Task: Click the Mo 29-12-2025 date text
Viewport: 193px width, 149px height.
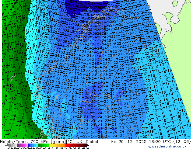Action: click(x=129, y=142)
